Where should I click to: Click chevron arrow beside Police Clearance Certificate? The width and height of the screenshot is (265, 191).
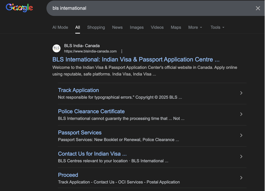coord(241,114)
